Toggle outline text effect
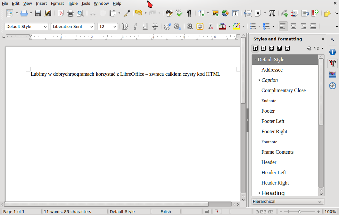 coord(200,26)
